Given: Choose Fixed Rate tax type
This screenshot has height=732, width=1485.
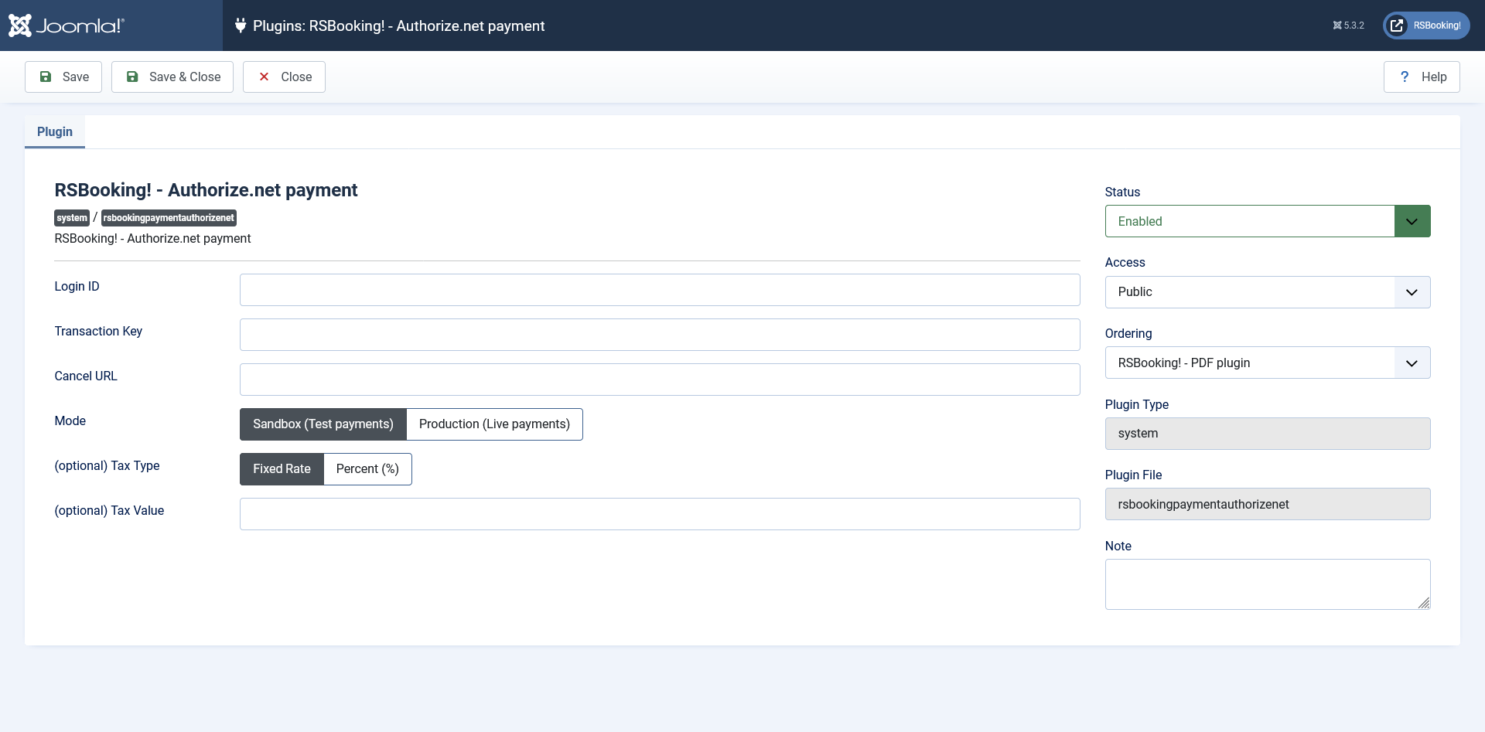Looking at the screenshot, I should click(x=282, y=469).
